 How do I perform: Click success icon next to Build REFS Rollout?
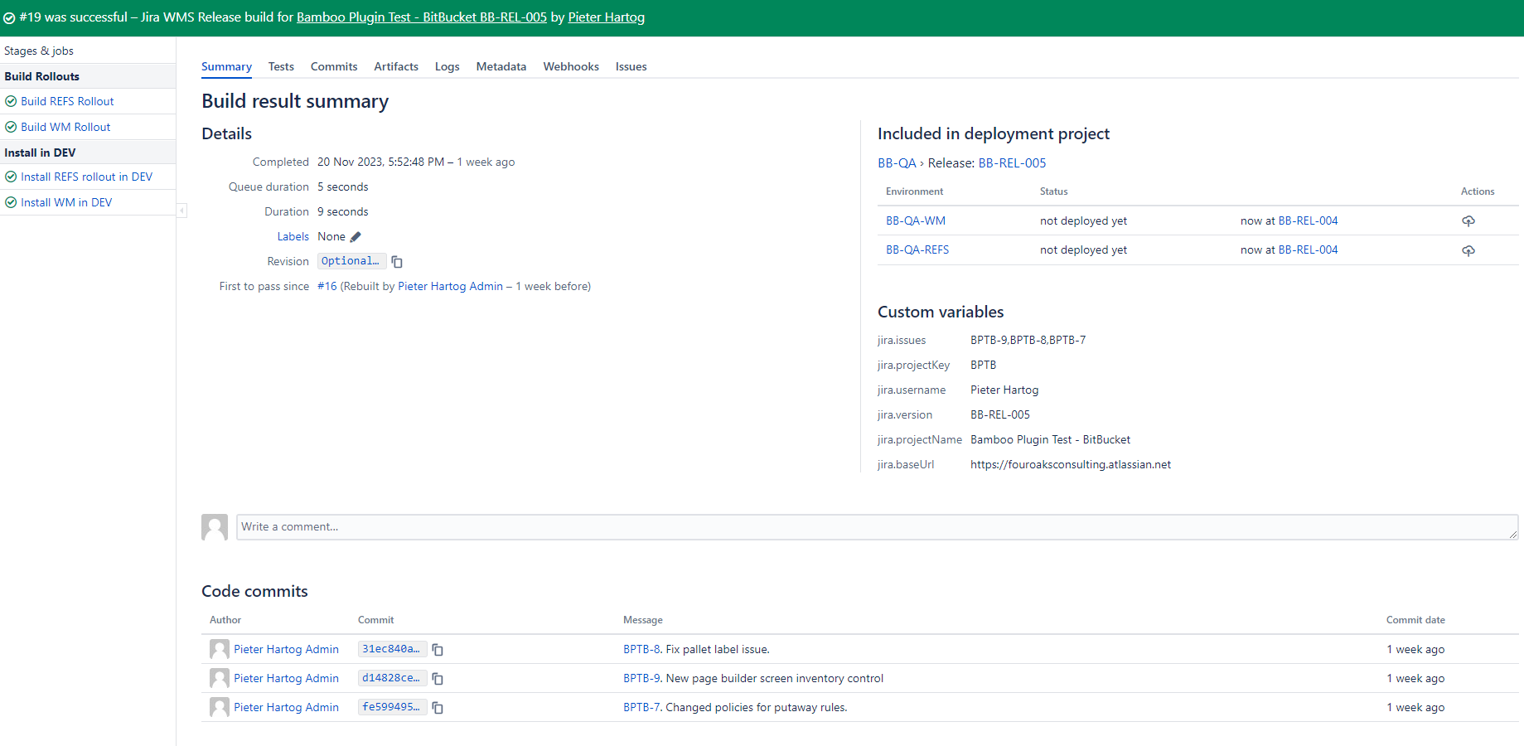tap(11, 101)
